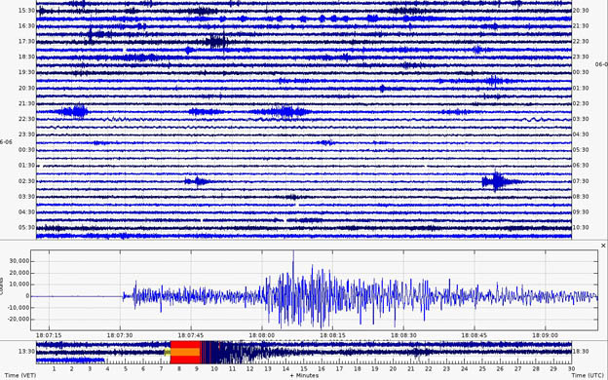Click the + Minutes axis caption
608x380 pixels.
coord(304,375)
